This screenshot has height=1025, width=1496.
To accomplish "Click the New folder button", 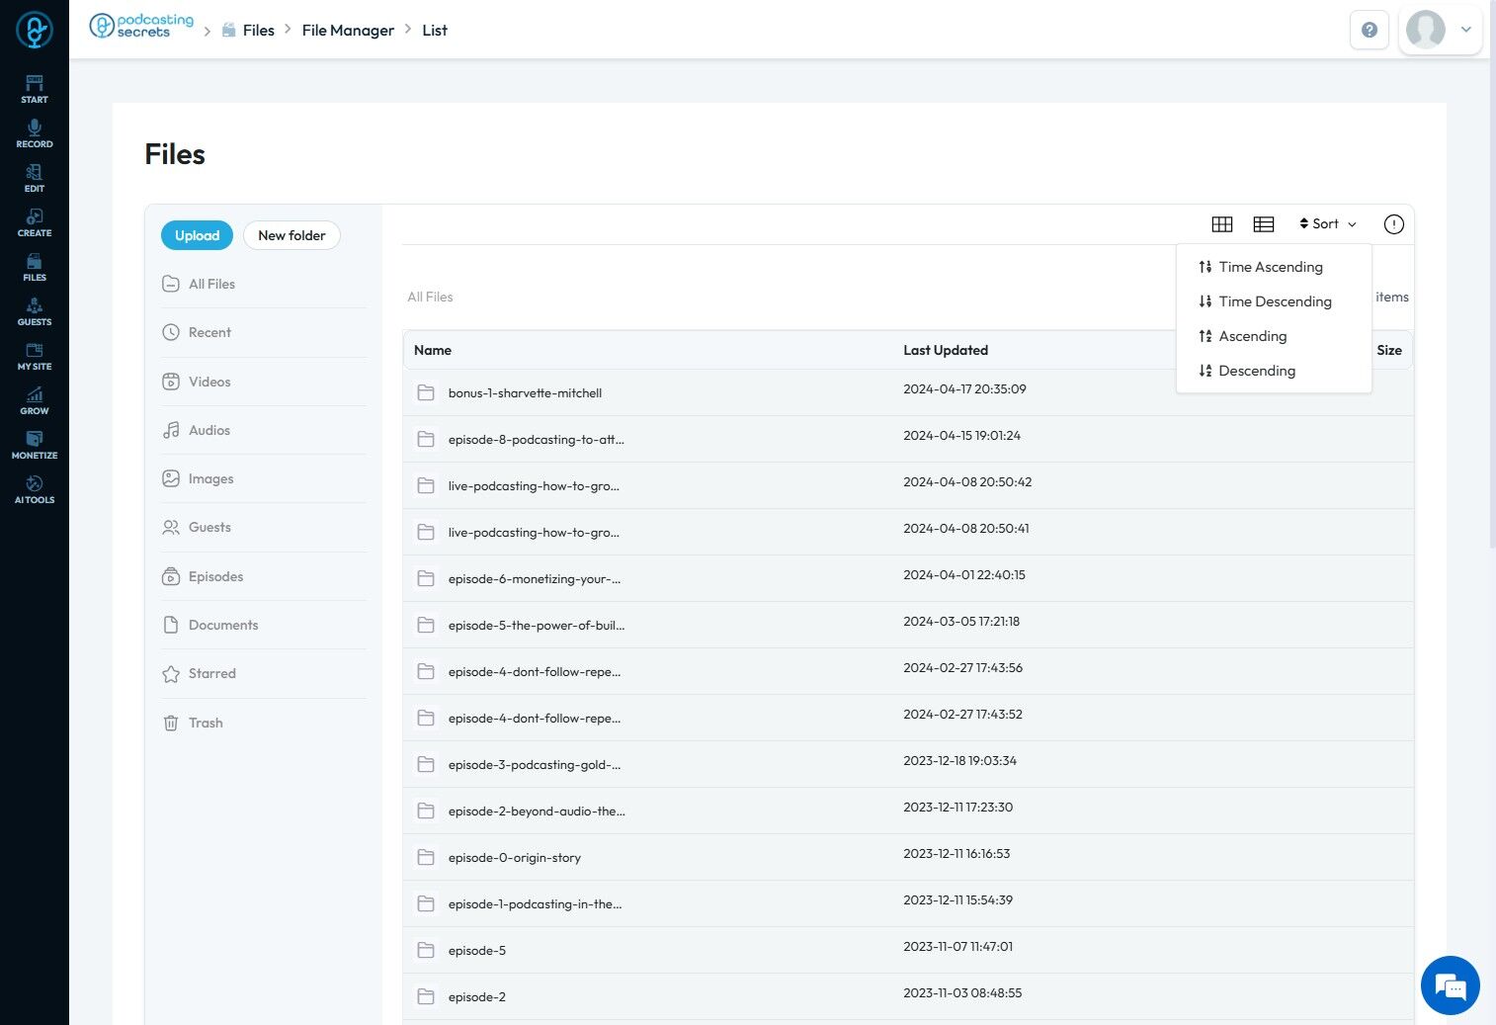I will pos(291,235).
